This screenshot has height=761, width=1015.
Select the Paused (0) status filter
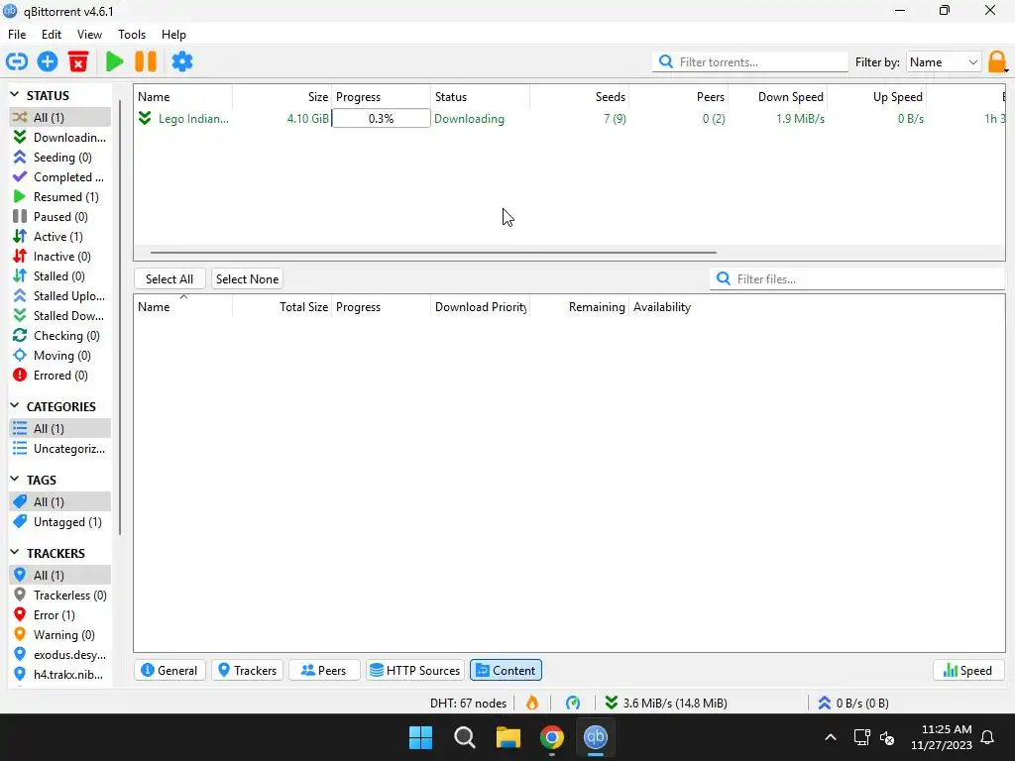(x=60, y=217)
